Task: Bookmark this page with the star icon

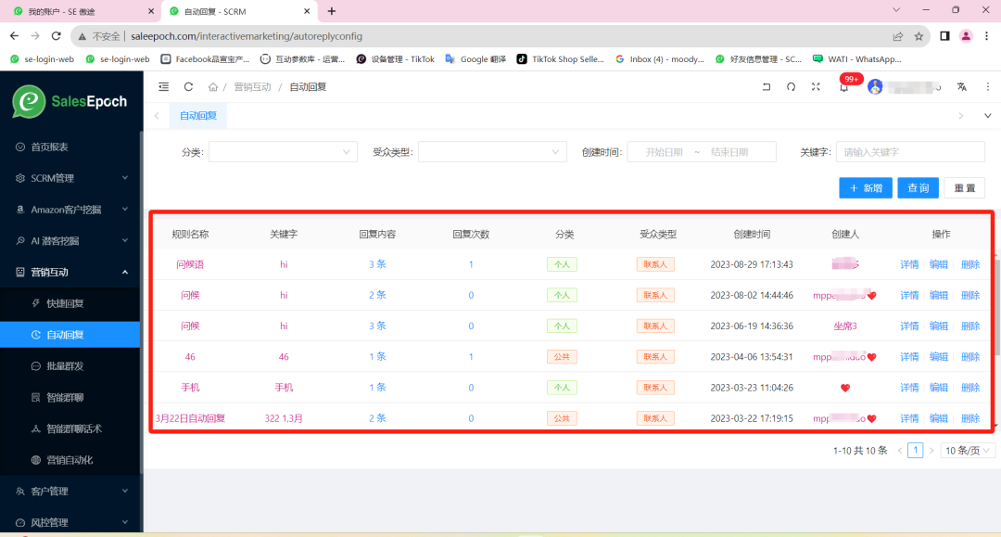Action: [x=919, y=36]
